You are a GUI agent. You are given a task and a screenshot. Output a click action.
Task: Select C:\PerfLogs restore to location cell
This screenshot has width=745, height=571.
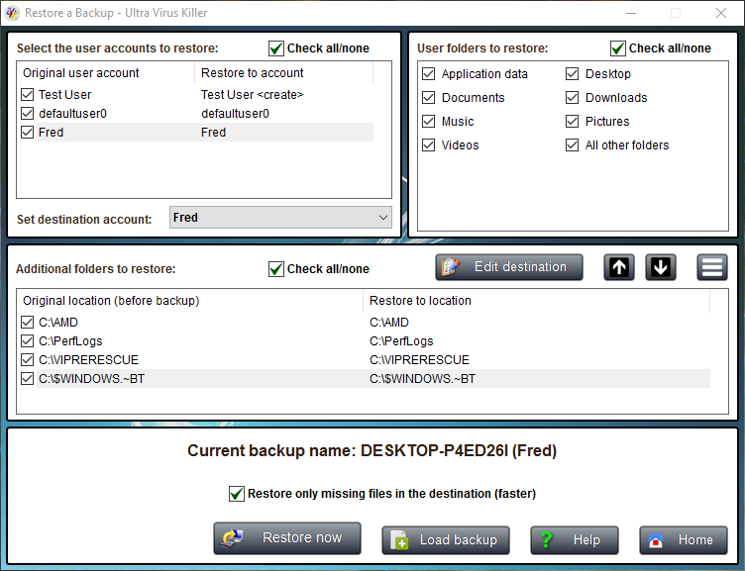401,340
